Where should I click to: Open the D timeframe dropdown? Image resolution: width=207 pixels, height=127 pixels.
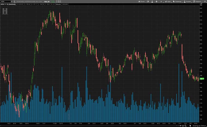(161, 2)
